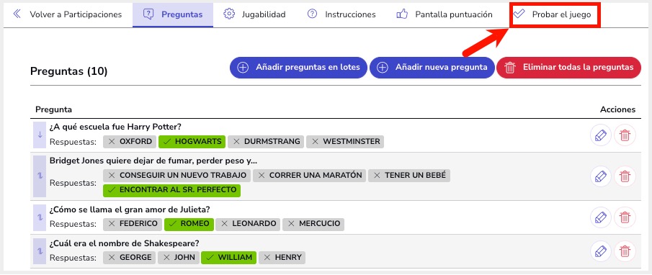The image size is (652, 275).
Task: Click the HOGWARTS correct answer tag
Action: 192,142
